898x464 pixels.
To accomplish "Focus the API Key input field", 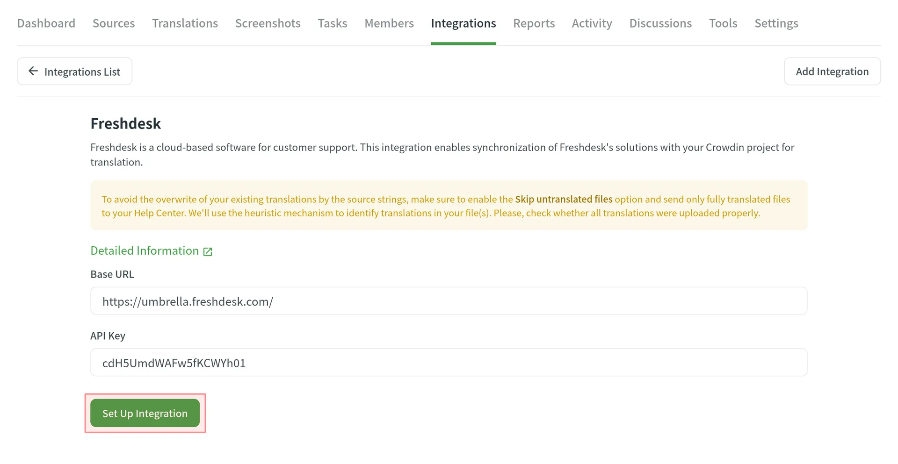I will 449,363.
